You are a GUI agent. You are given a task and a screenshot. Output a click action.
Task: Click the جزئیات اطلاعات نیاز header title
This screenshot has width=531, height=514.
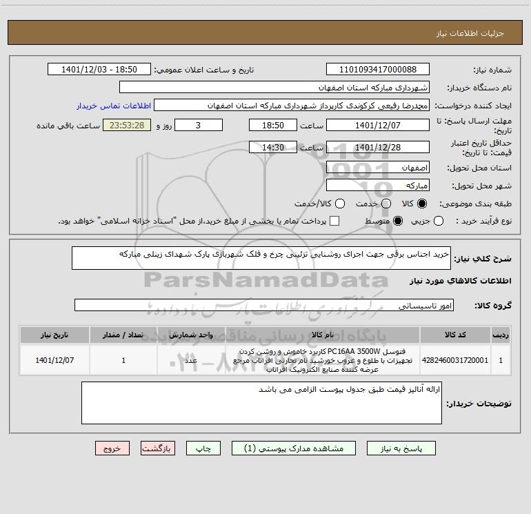pos(470,33)
